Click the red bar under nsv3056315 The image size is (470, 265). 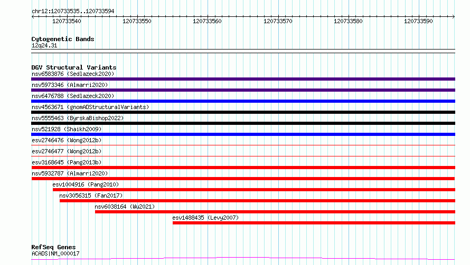(258, 201)
